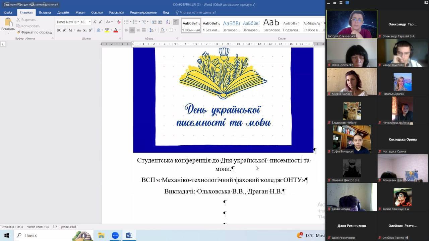Align text left in paragraph group
The image size is (429, 241).
pyautogui.click(x=126, y=30)
